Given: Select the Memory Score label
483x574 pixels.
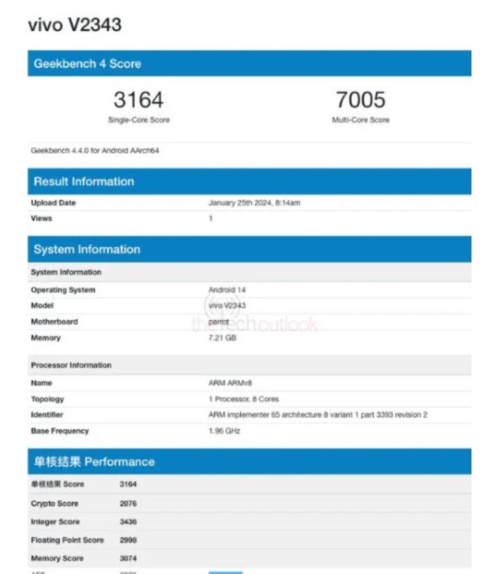Looking at the screenshot, I should [x=57, y=558].
